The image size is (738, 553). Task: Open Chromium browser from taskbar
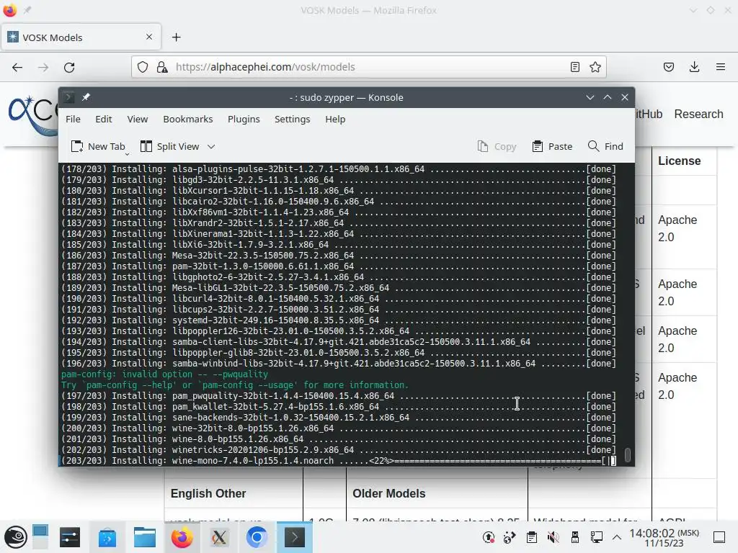tap(257, 537)
